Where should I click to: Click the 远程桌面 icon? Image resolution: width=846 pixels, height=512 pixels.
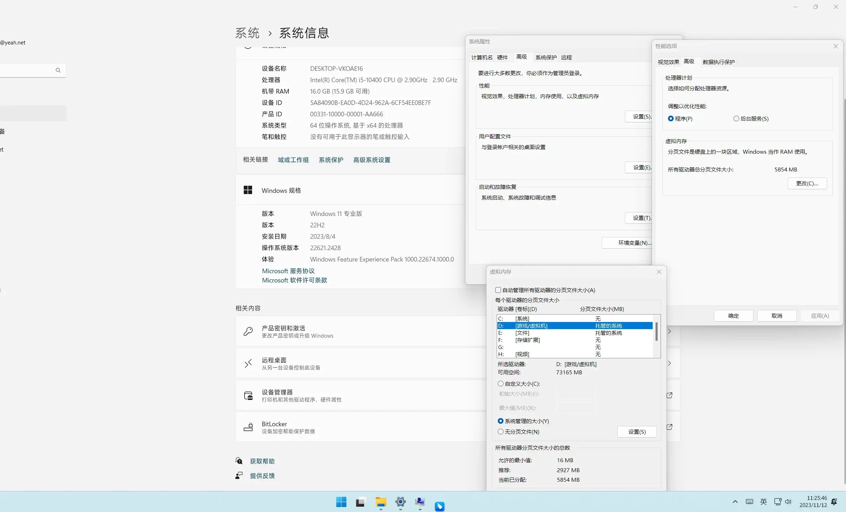coord(248,363)
